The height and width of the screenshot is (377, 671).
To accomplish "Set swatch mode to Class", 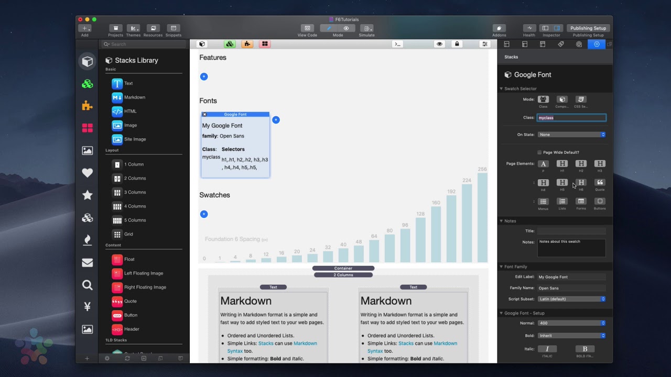I will pos(543,99).
